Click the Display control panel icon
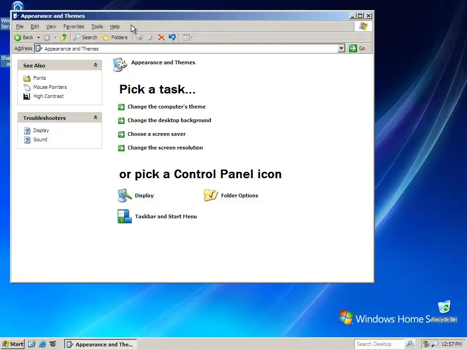Screen dimensions: 467x350 [x=125, y=196]
